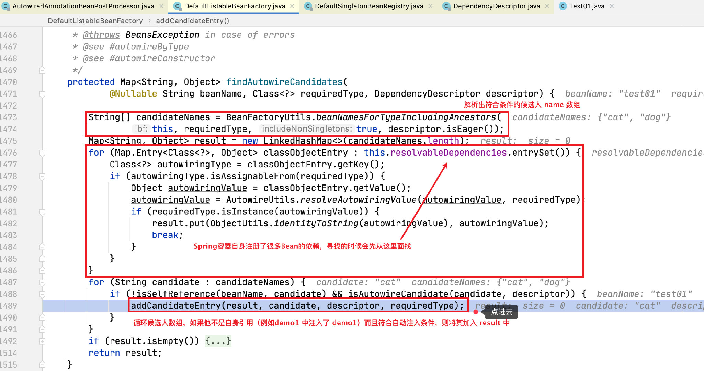
Task: Expand the folded block at line 1492 gutter
Action: (42, 341)
